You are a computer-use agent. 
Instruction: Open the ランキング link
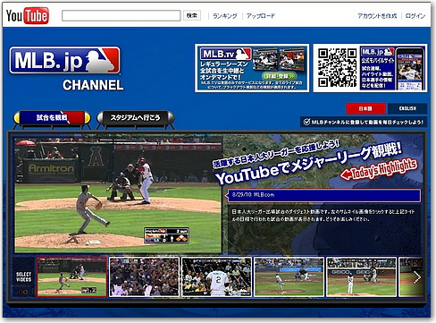tap(225, 16)
